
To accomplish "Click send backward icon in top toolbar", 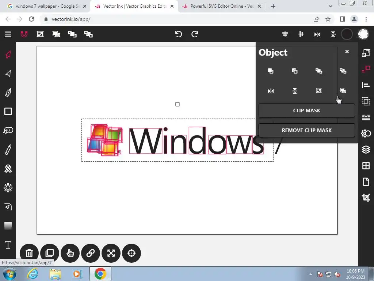I will click(x=88, y=34).
